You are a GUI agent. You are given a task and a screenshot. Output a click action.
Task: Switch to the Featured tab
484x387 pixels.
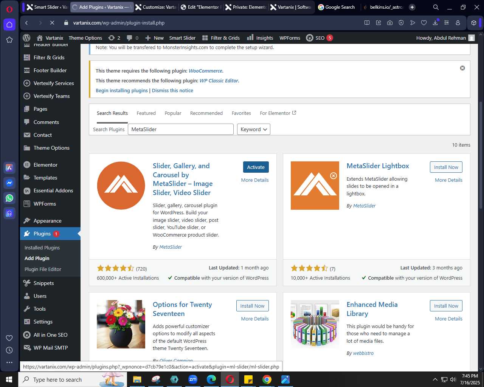pos(146,113)
